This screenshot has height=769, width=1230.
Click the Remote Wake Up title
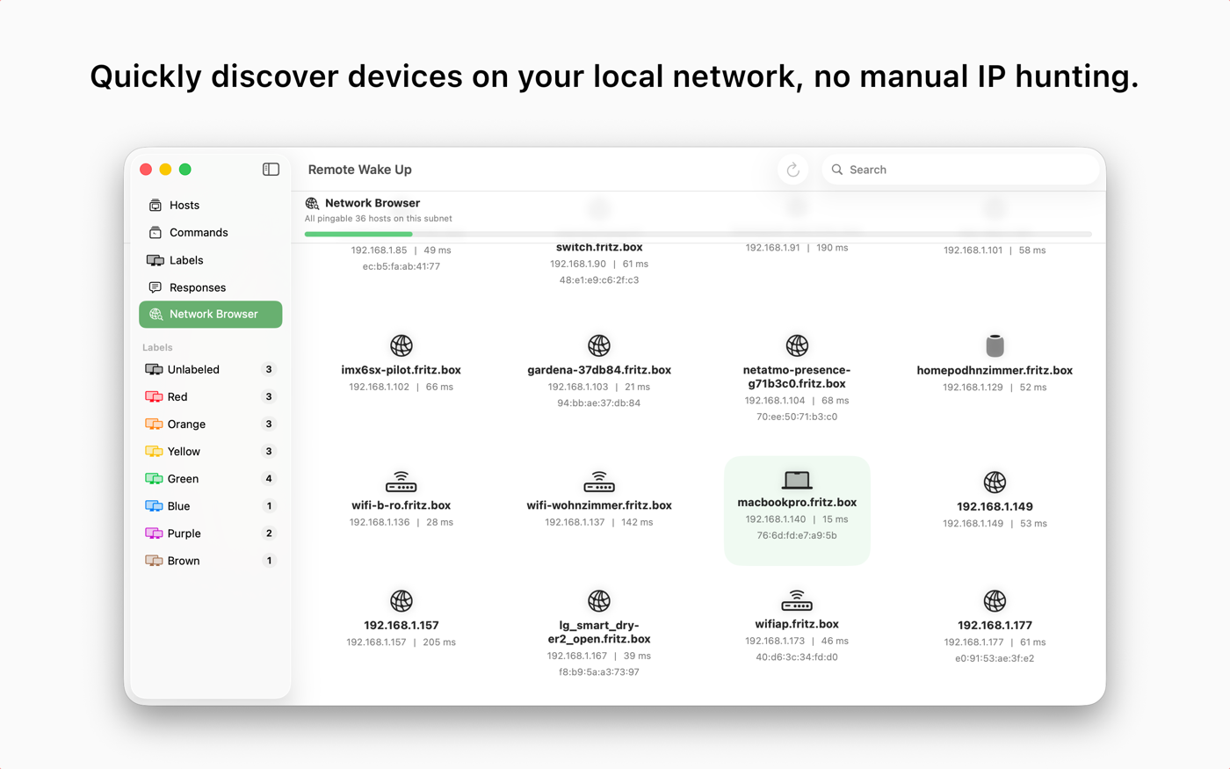pyautogui.click(x=359, y=170)
